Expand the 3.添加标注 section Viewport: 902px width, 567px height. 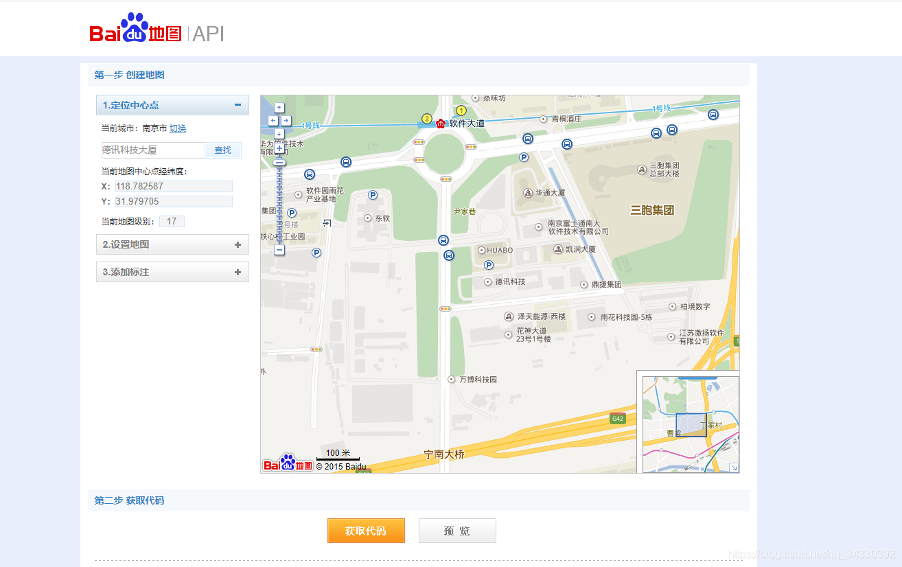point(238,272)
